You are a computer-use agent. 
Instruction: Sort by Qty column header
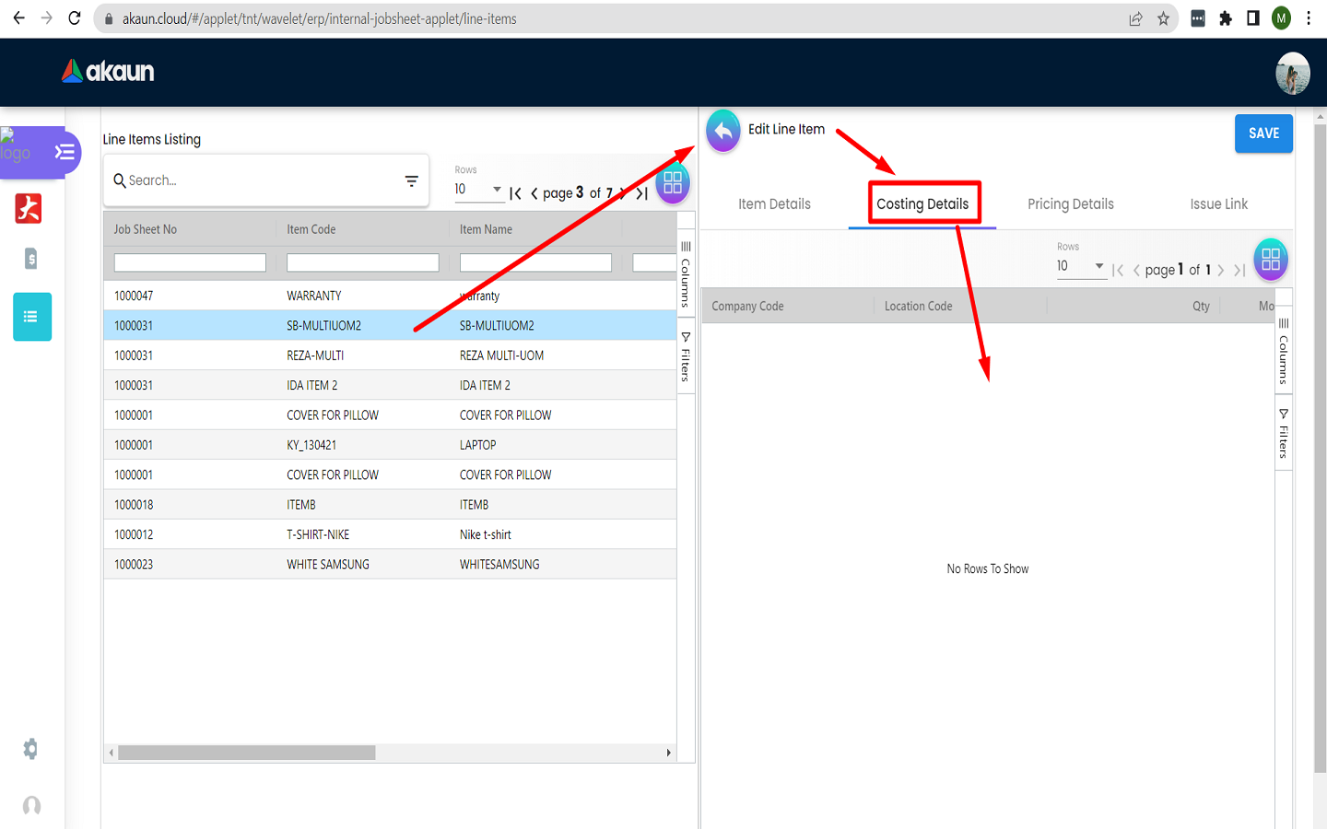pyautogui.click(x=1201, y=307)
